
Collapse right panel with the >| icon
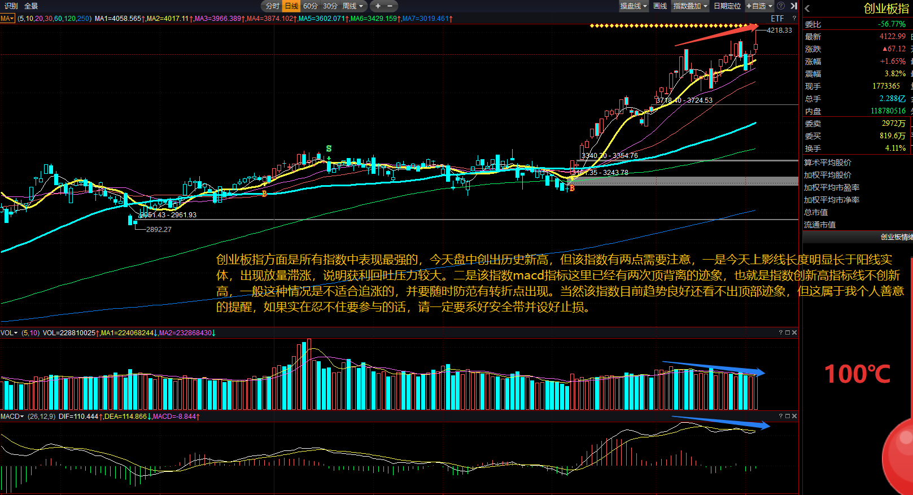[x=793, y=6]
